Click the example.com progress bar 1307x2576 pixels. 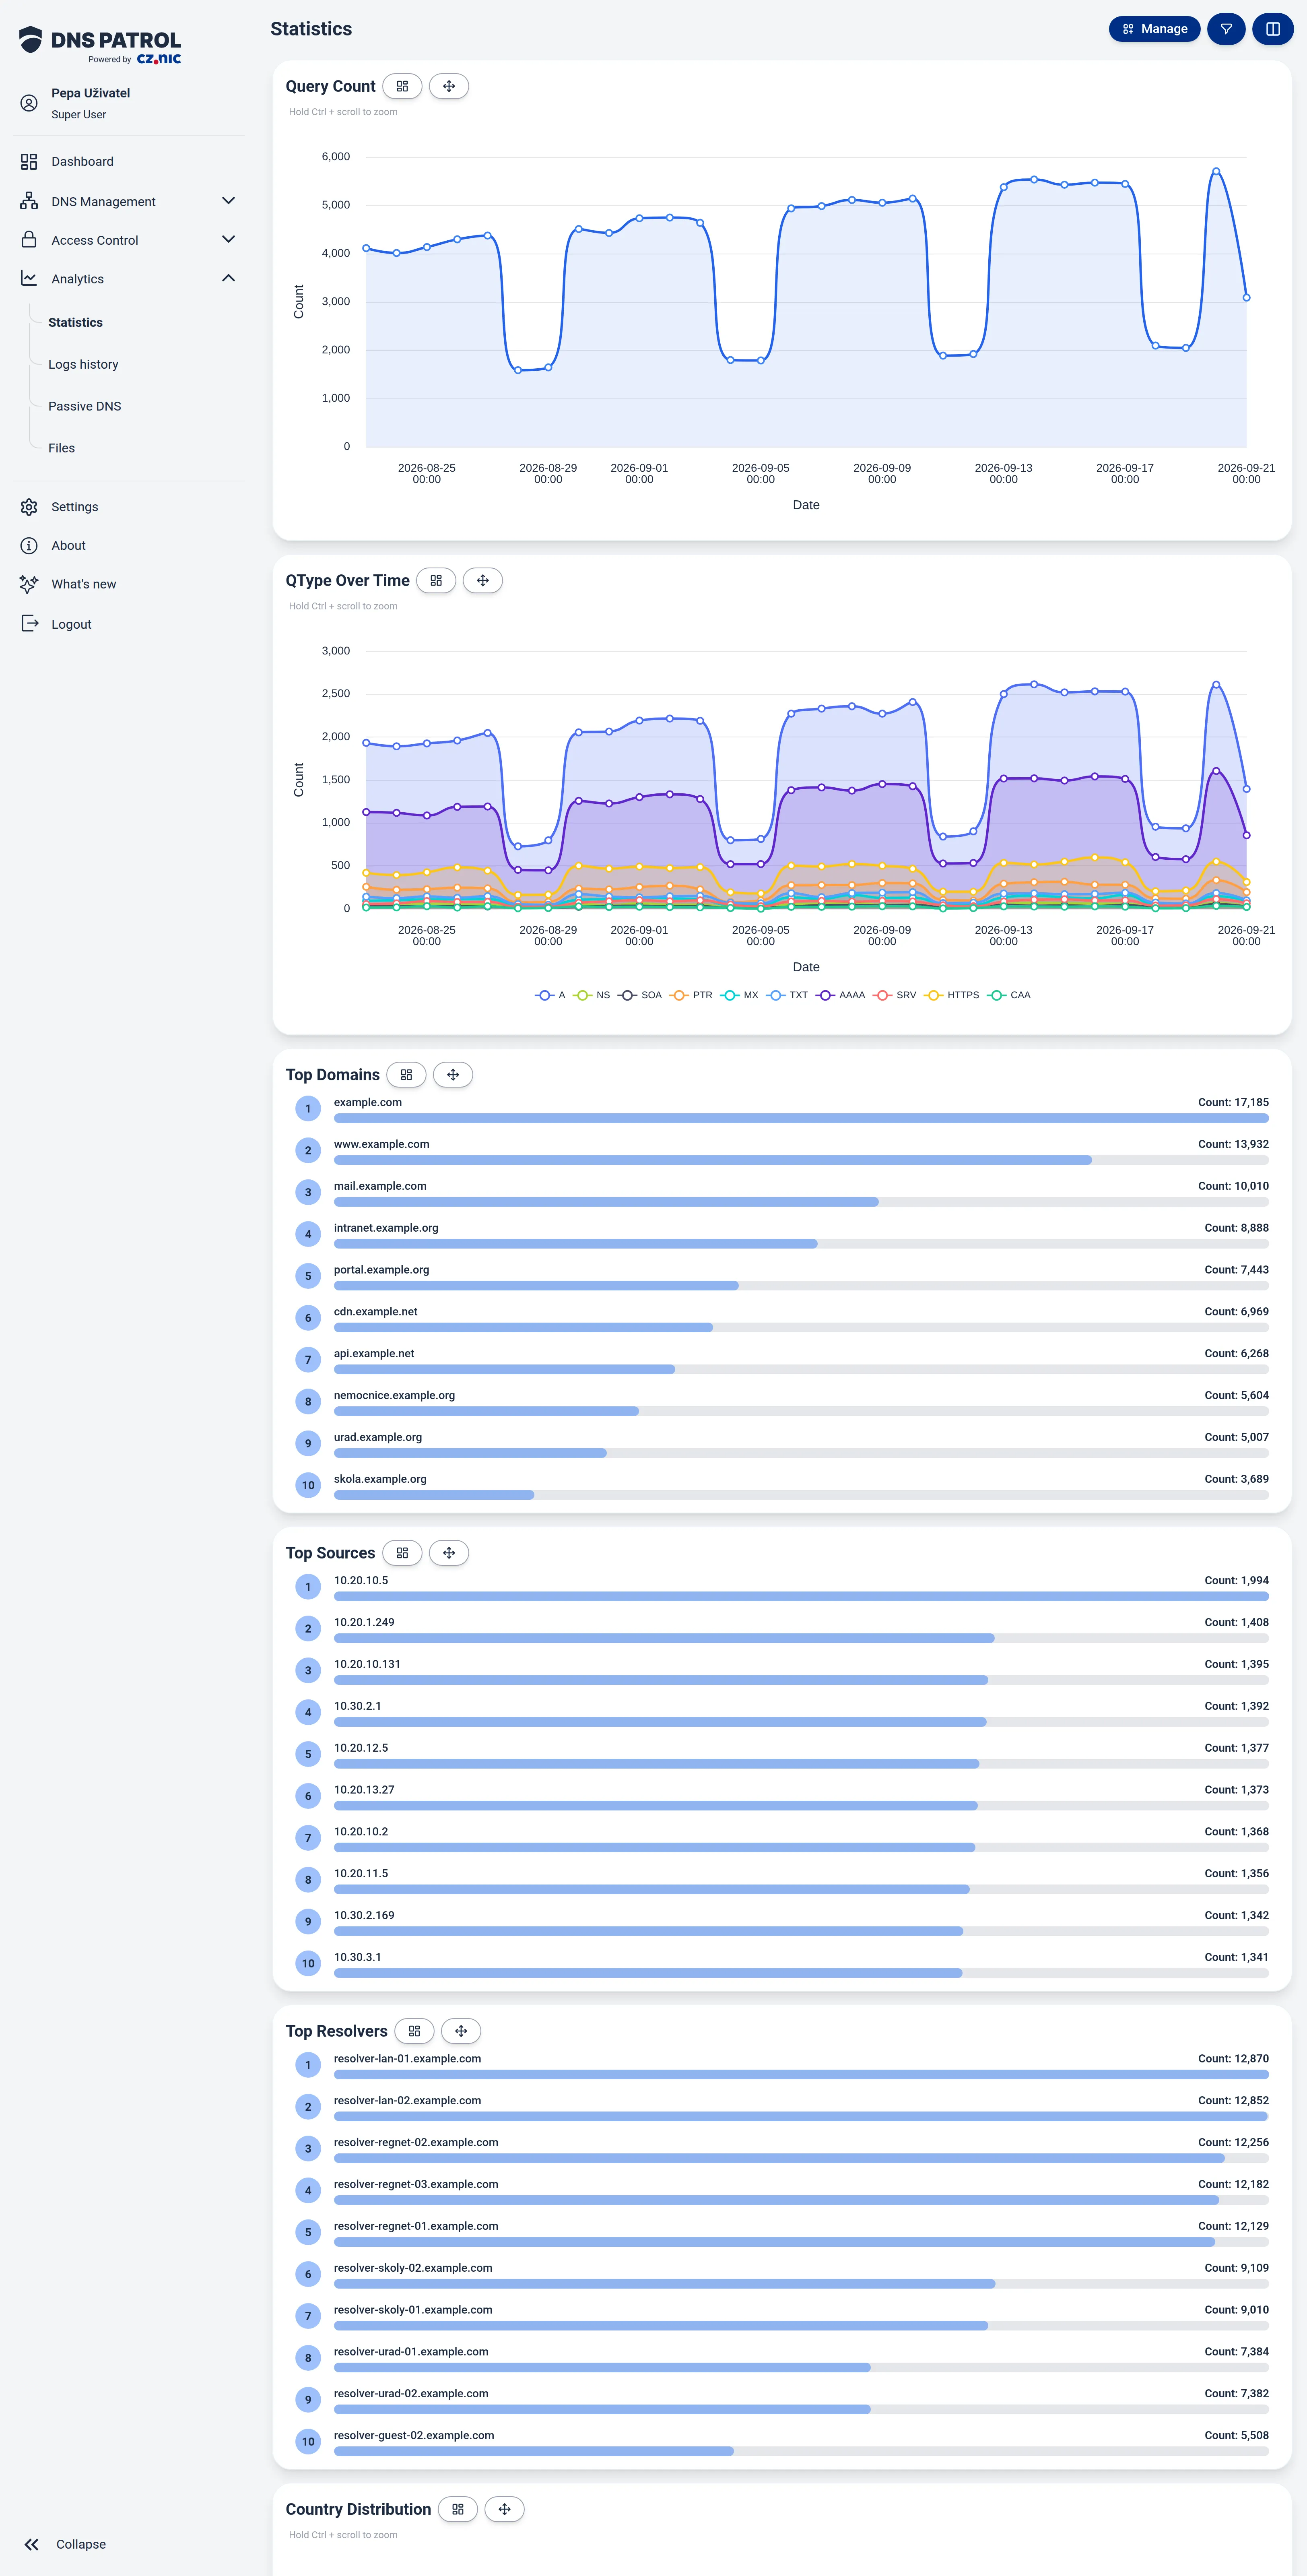pos(801,1118)
